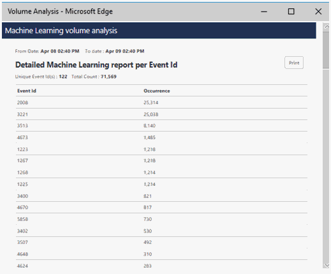
Task: Click the Occurrence column header
Action: pyautogui.click(x=157, y=91)
